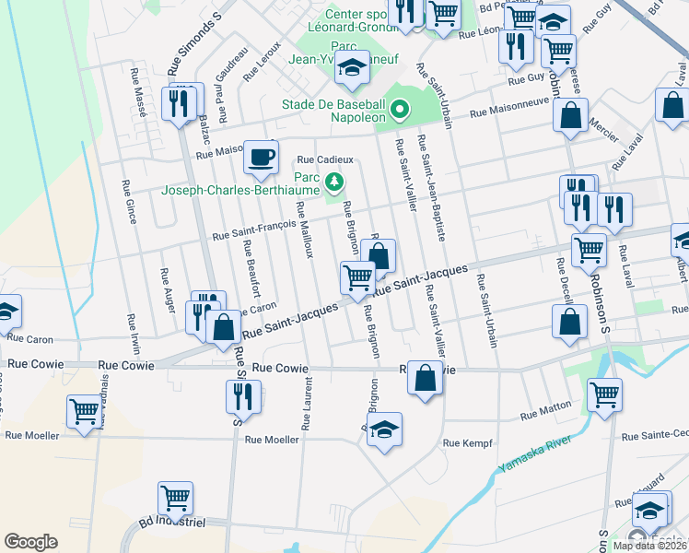The height and width of the screenshot is (553, 689).
Task: Open the school marker near Rue Kempf
Action: [384, 430]
